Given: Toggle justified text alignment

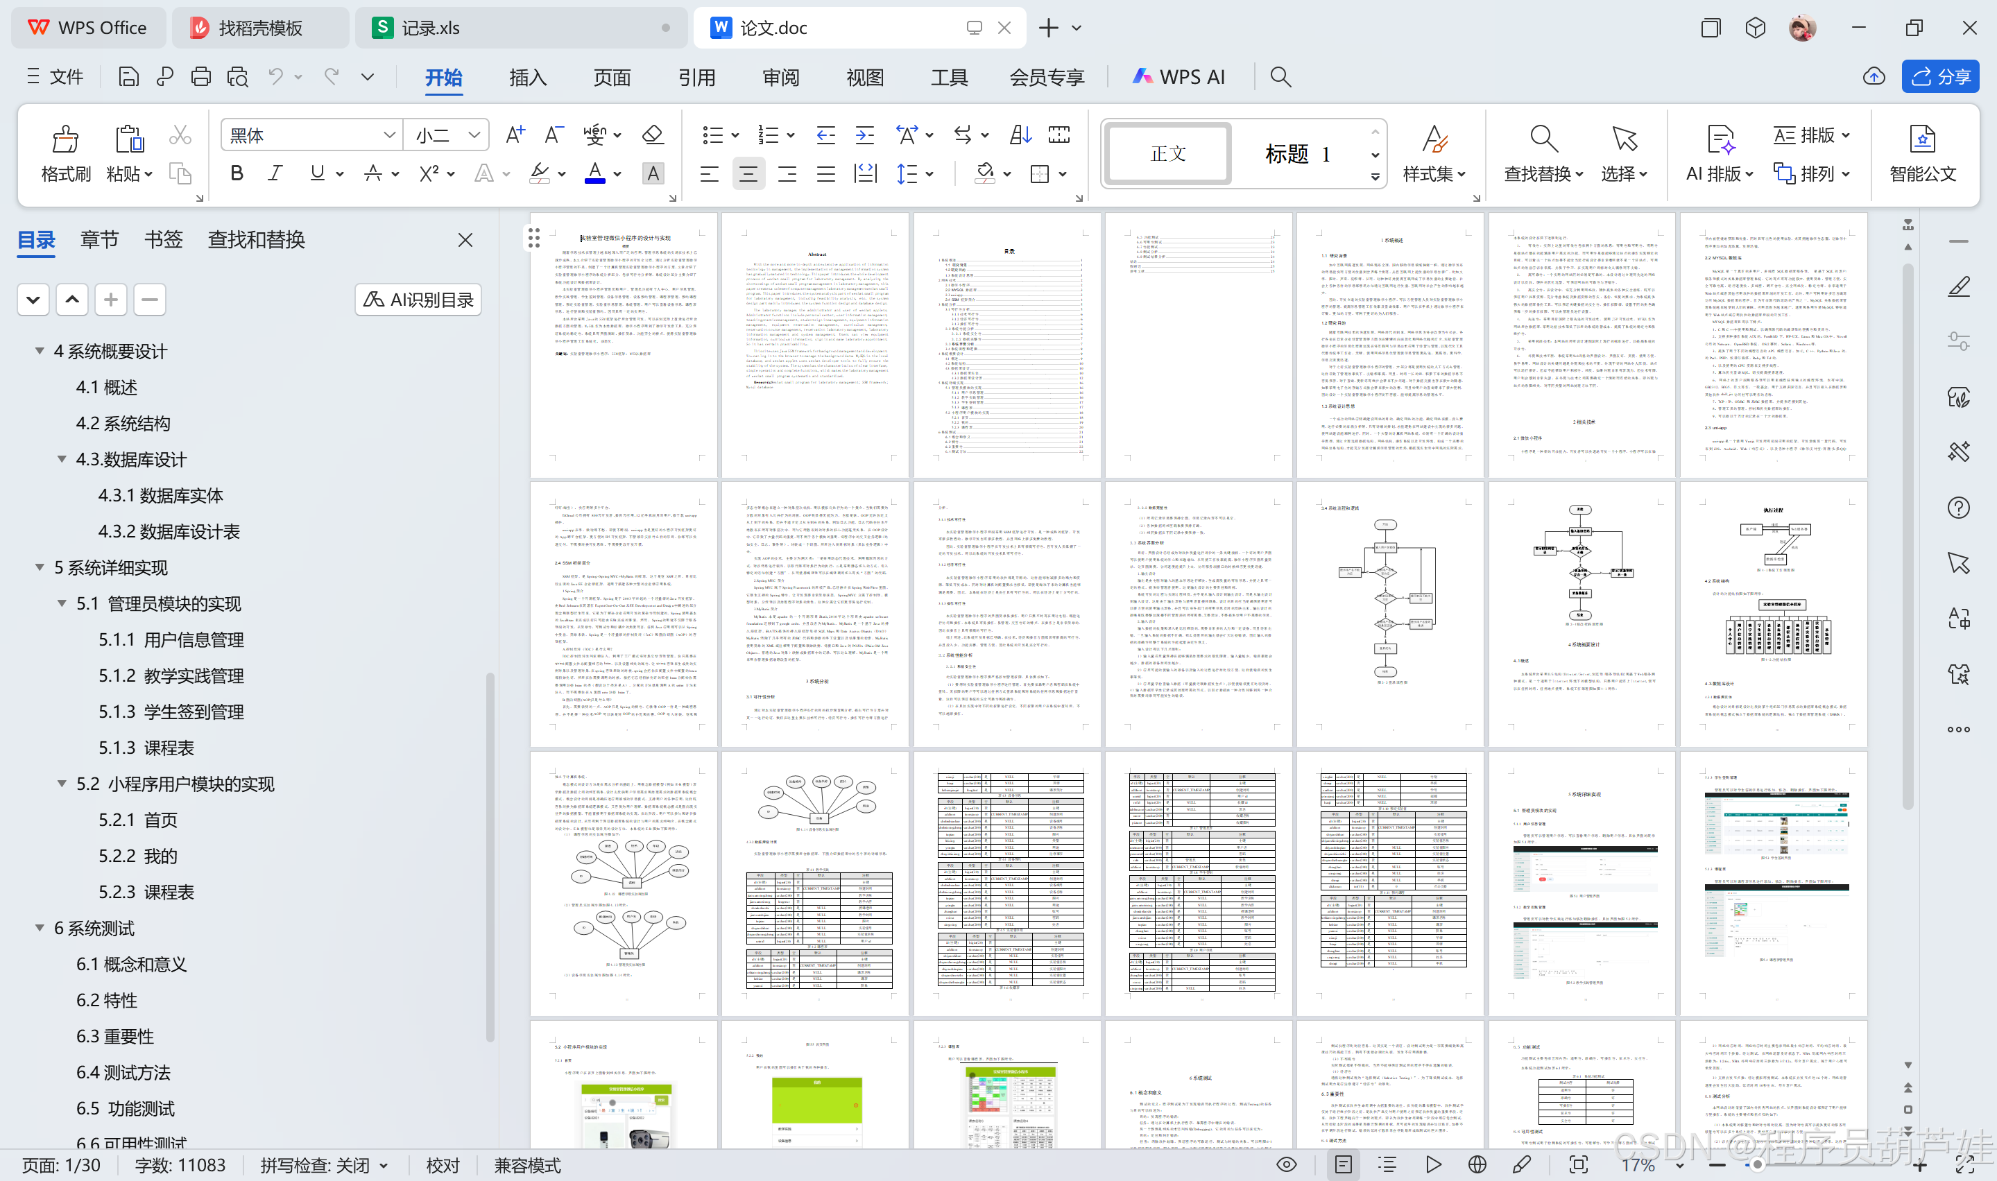Looking at the screenshot, I should coord(826,173).
